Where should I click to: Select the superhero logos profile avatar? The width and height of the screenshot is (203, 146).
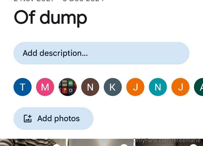point(67,87)
